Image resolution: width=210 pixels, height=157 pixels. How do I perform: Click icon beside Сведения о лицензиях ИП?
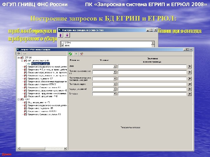(26, 108)
